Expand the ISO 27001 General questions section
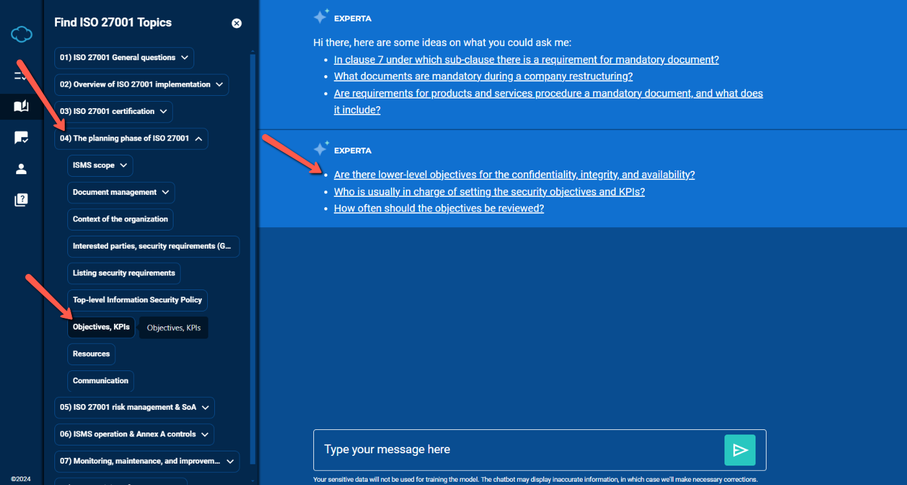This screenshot has width=907, height=485. coord(124,58)
